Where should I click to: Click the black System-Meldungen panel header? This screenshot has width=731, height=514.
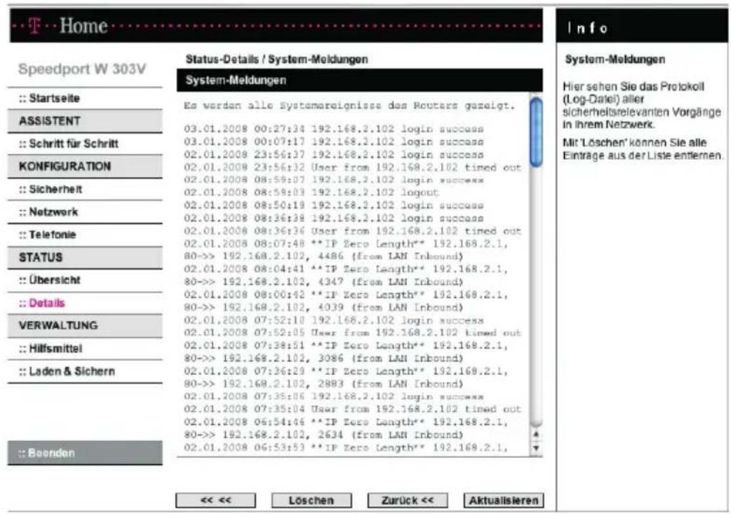click(x=359, y=80)
